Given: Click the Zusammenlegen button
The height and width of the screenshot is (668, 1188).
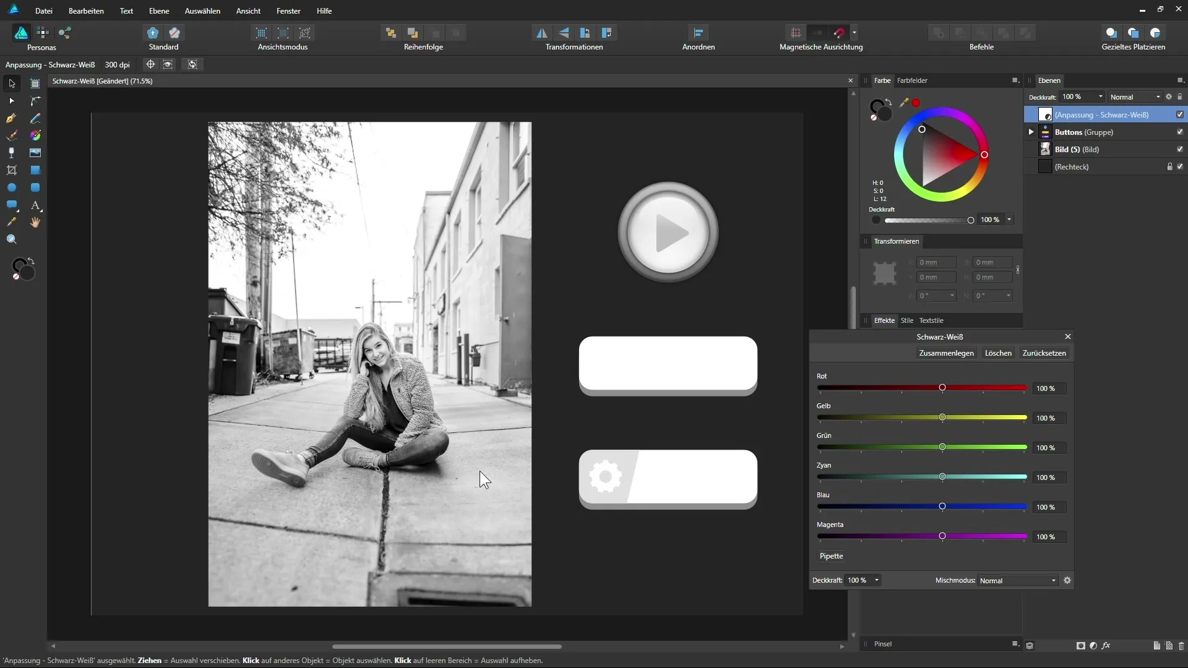Looking at the screenshot, I should (x=946, y=353).
